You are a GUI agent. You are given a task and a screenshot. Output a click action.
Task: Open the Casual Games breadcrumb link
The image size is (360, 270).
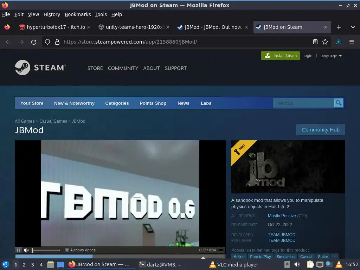point(53,121)
